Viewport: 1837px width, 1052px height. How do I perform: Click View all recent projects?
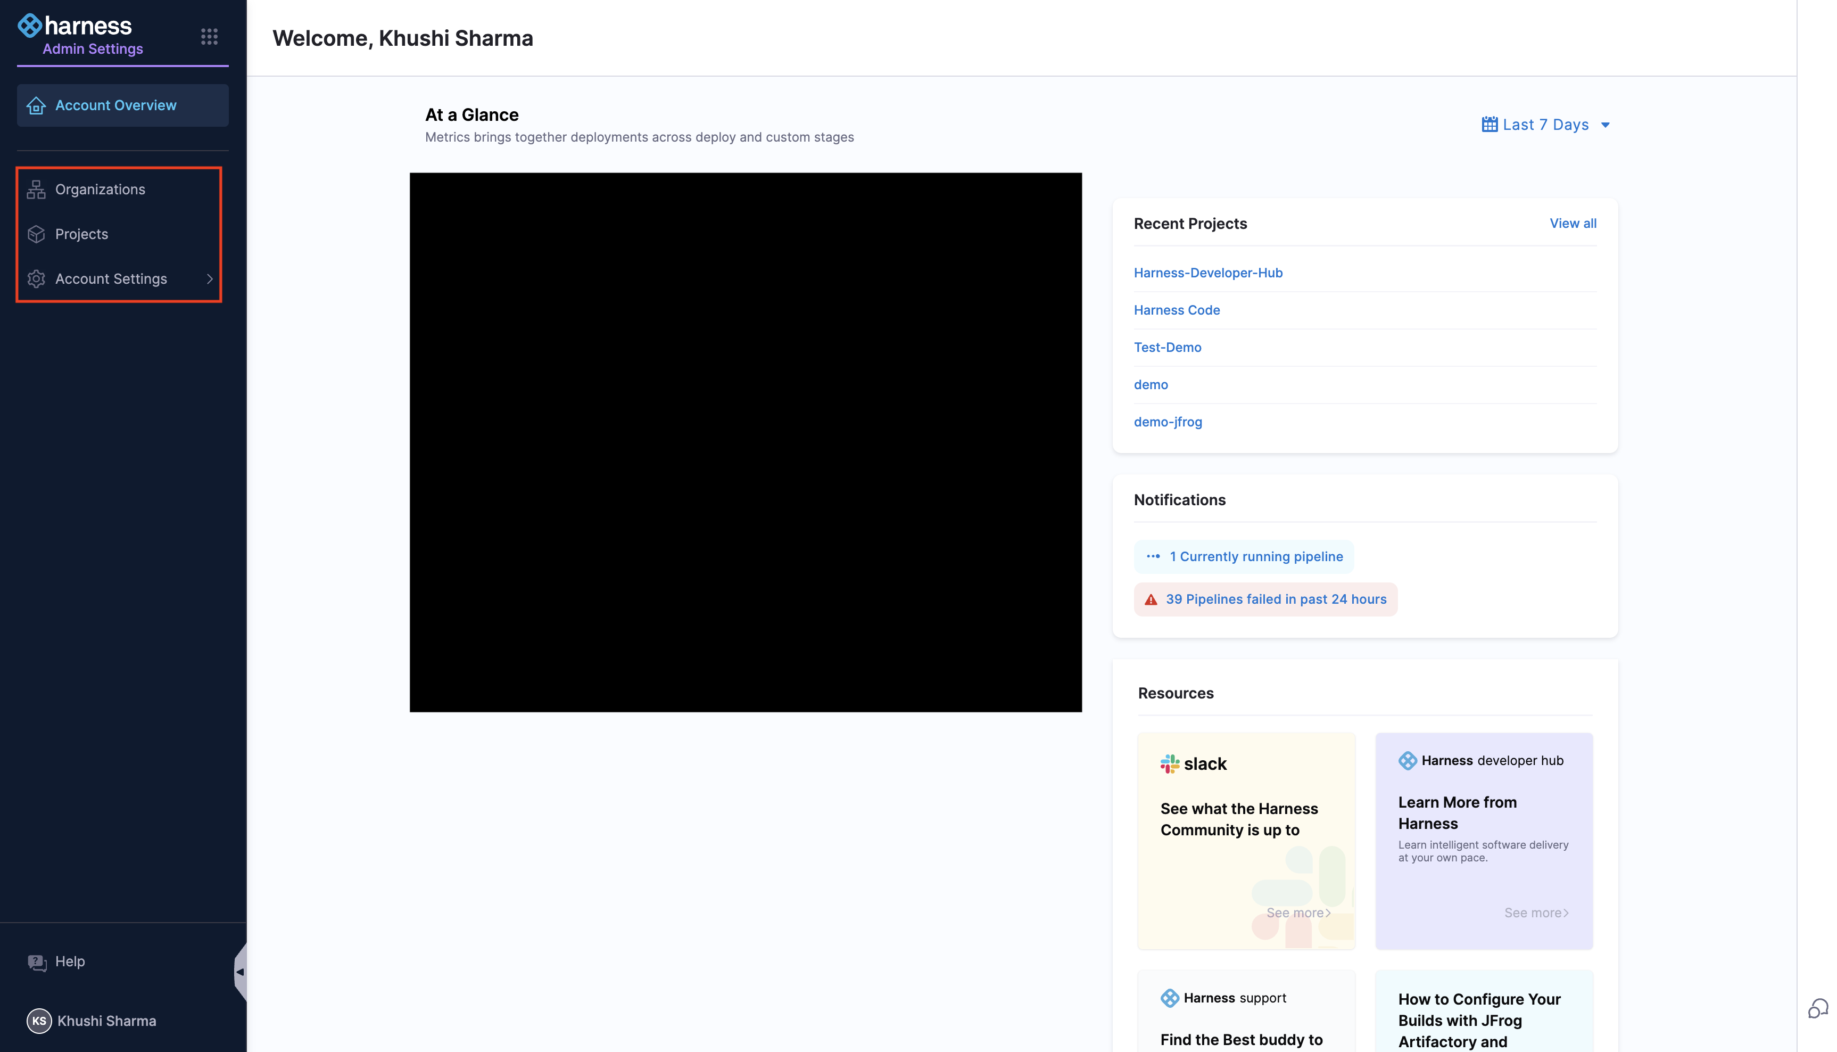point(1573,223)
